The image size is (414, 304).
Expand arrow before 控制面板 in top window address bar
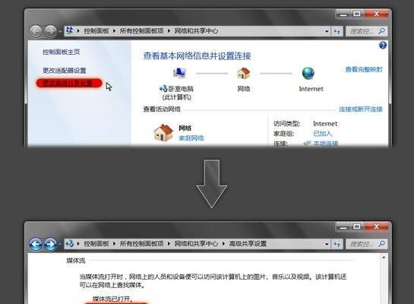pyautogui.click(x=78, y=31)
